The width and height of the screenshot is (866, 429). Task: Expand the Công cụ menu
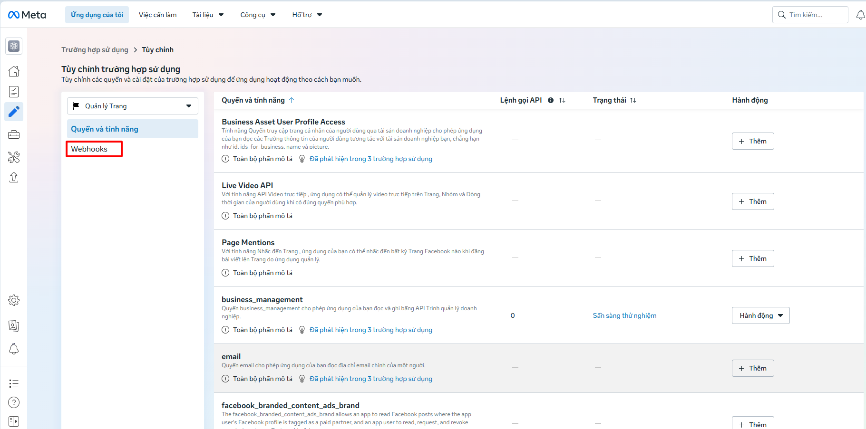tap(258, 15)
